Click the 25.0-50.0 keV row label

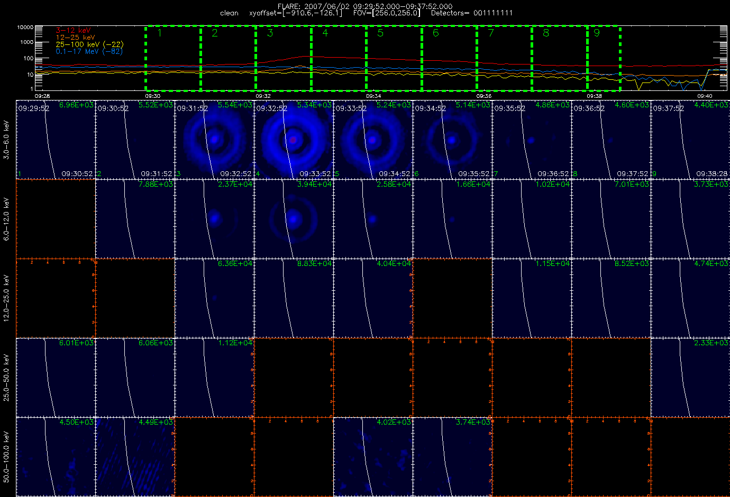[x=6, y=378]
